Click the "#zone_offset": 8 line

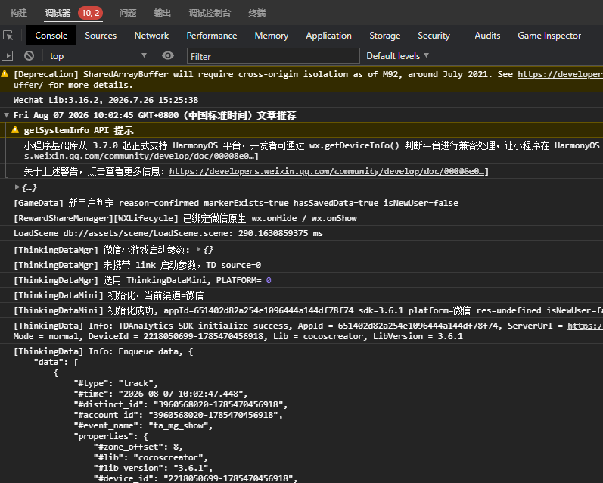pyautogui.click(x=138, y=447)
